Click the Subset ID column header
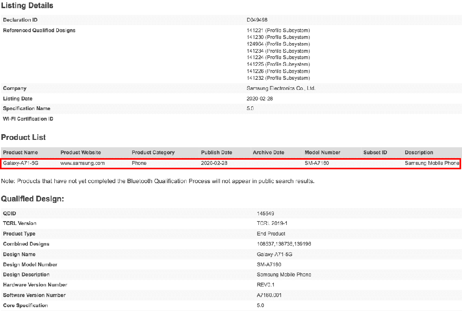462x311 pixels. [375, 152]
